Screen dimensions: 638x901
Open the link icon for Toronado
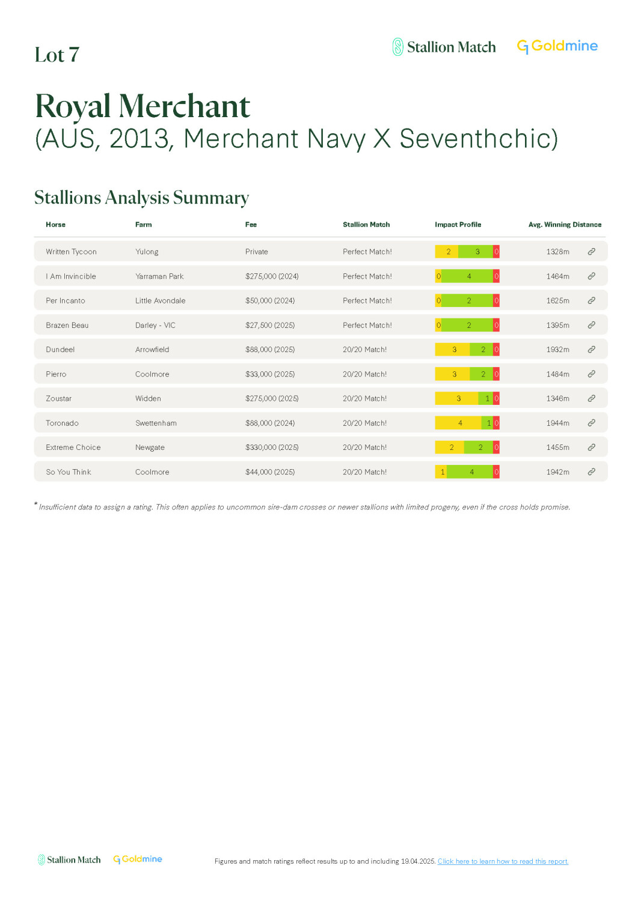[x=591, y=423]
